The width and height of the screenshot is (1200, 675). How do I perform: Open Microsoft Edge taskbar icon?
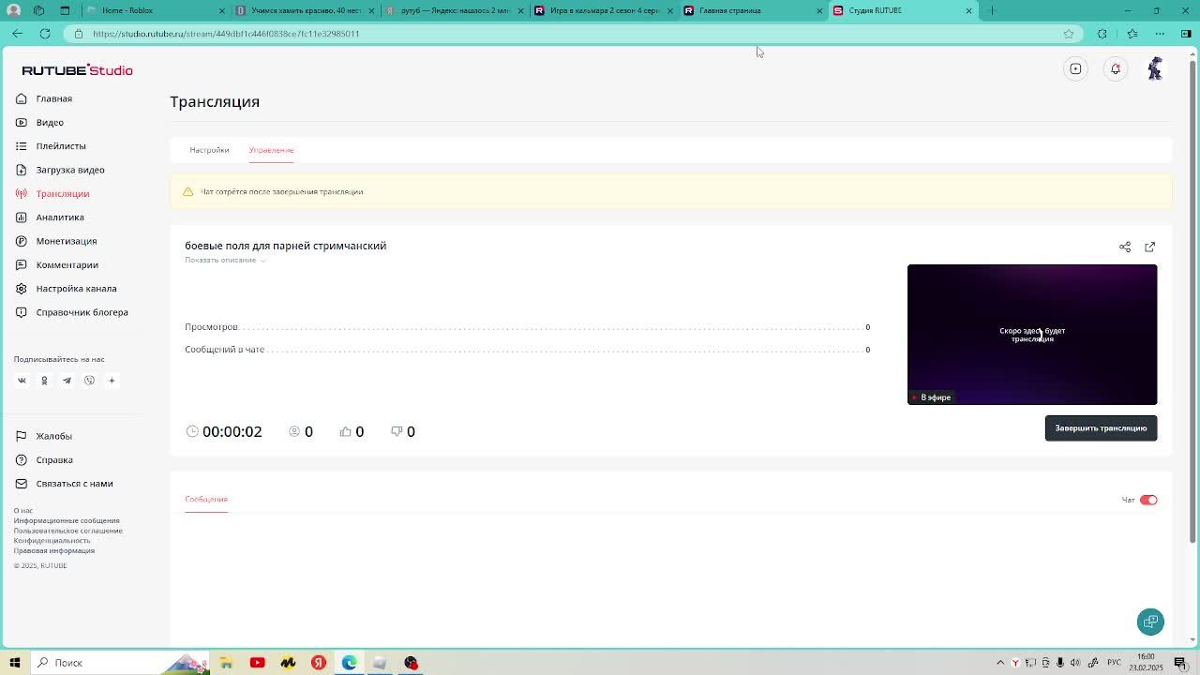[349, 663]
